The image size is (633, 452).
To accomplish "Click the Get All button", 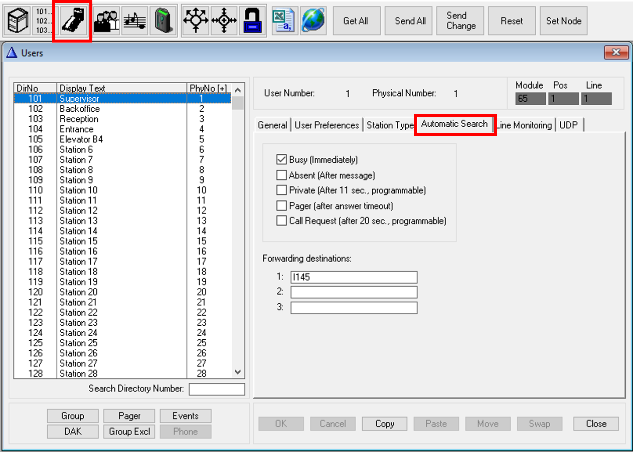I will coord(356,21).
